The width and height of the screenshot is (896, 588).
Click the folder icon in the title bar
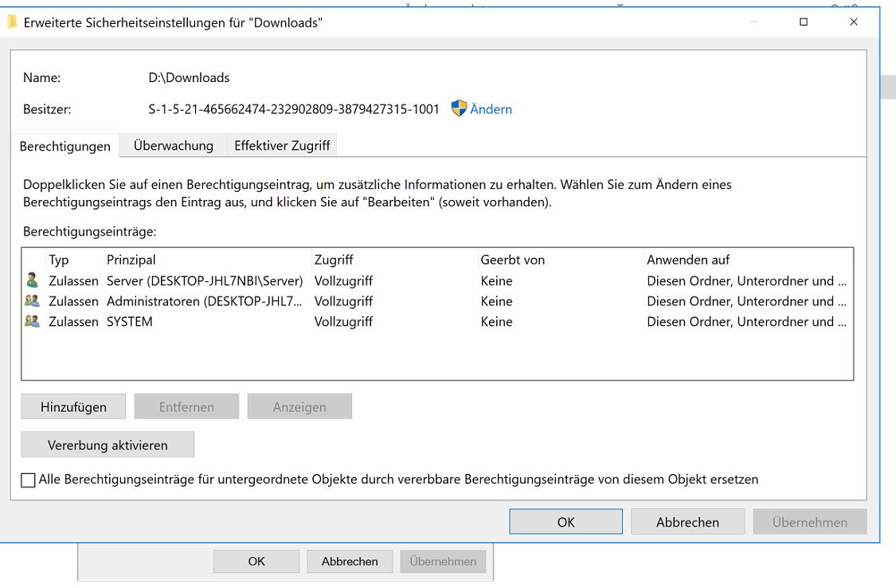[11, 22]
